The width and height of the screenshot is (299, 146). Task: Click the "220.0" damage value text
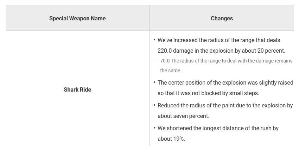(165, 51)
